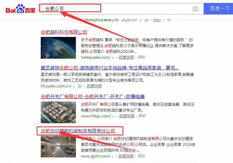Expand dropdown arrow next to hefeiyueke.com
The image size is (233, 163).
pos(113,58)
